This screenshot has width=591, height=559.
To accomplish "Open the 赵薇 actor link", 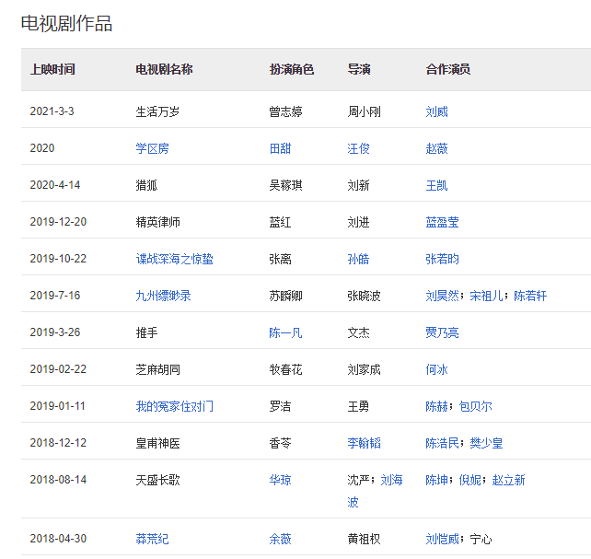I will (436, 148).
